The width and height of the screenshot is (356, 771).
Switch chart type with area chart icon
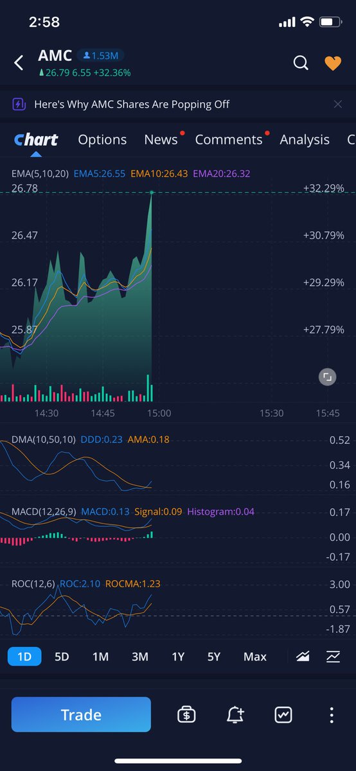click(x=303, y=657)
